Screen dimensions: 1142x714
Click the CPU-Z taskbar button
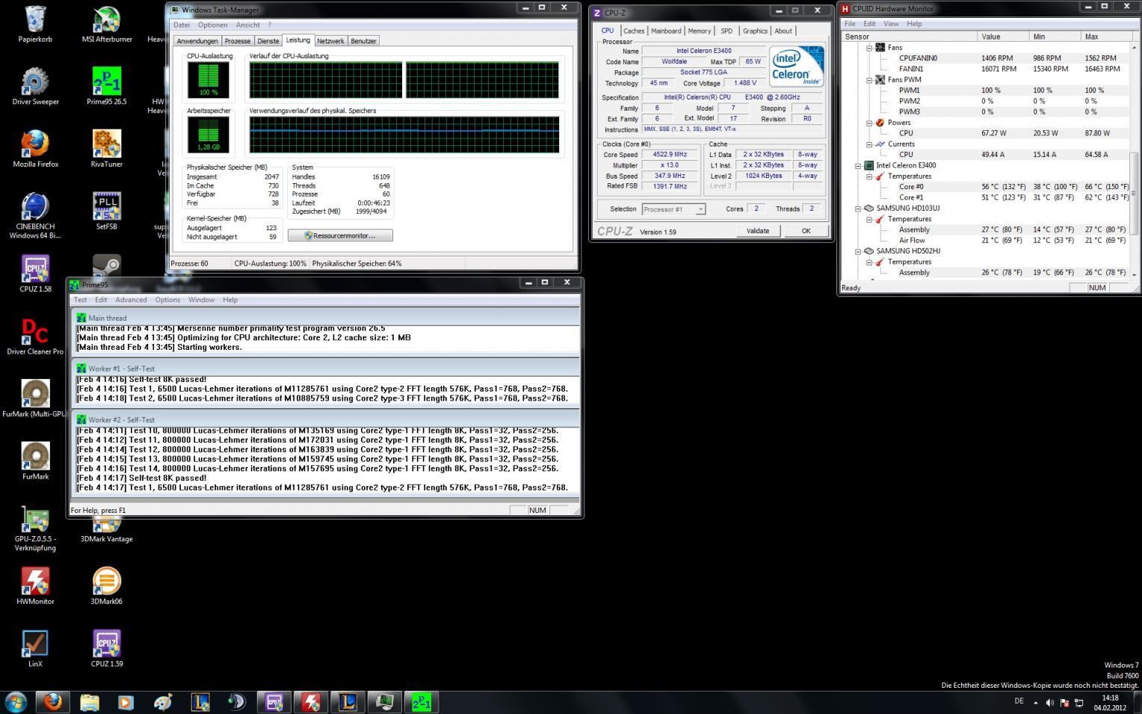tap(274, 702)
